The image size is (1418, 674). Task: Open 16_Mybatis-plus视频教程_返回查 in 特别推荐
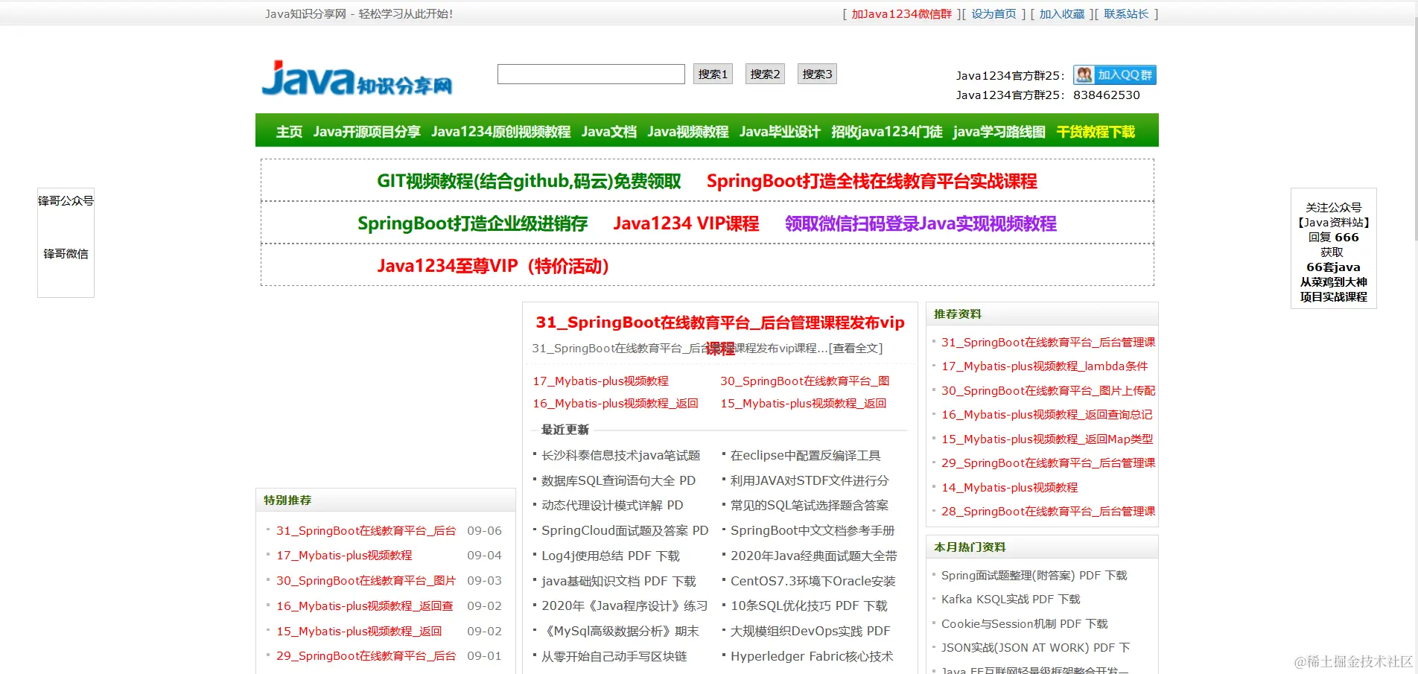[x=364, y=605]
